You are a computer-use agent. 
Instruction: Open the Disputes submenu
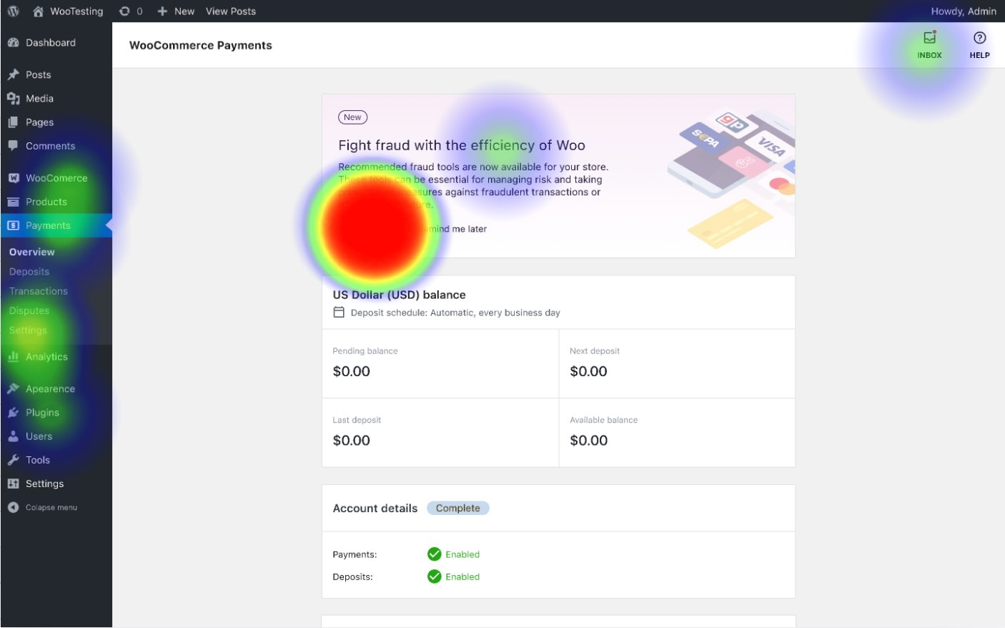click(29, 310)
